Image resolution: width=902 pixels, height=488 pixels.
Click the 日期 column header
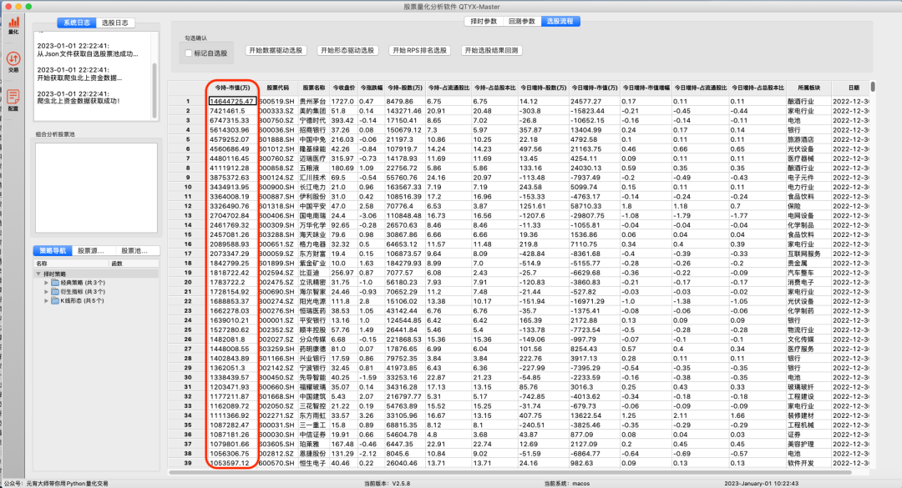(x=853, y=88)
